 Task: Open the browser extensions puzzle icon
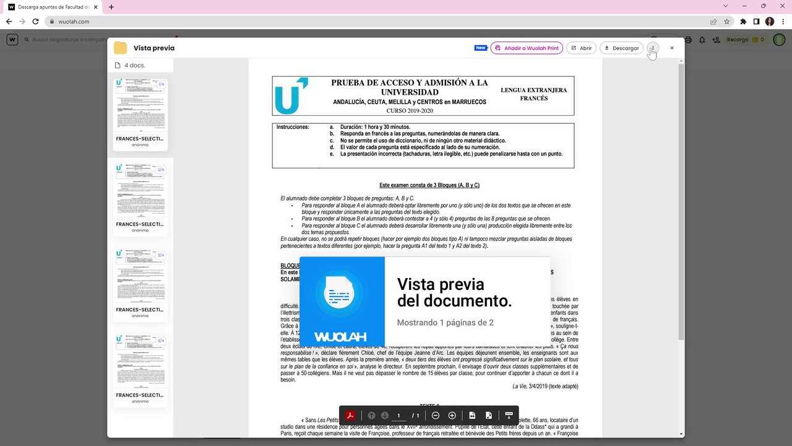(x=743, y=21)
